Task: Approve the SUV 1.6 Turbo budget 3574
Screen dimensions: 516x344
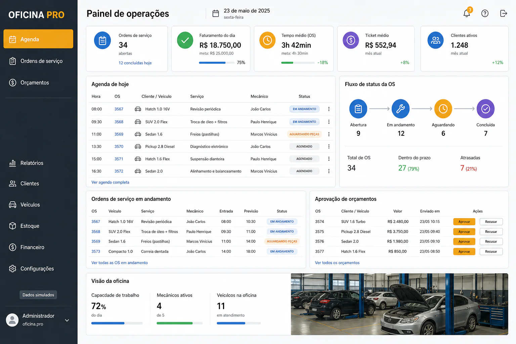Action: pyautogui.click(x=464, y=222)
